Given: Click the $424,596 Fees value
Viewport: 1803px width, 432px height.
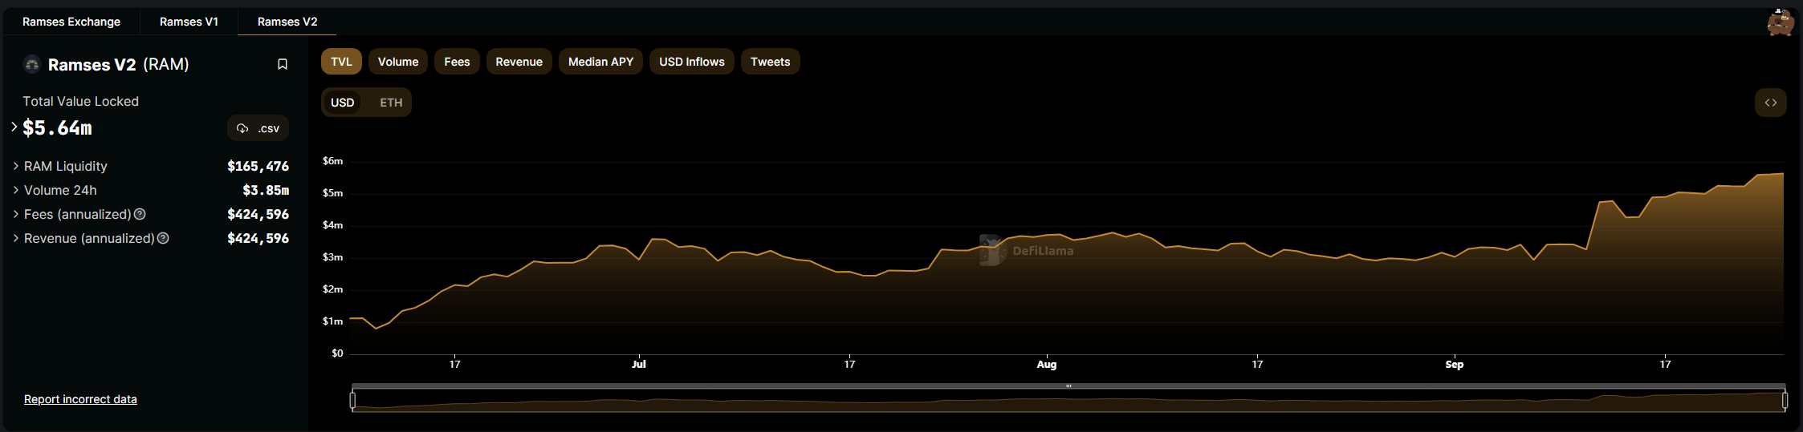Looking at the screenshot, I should [258, 214].
